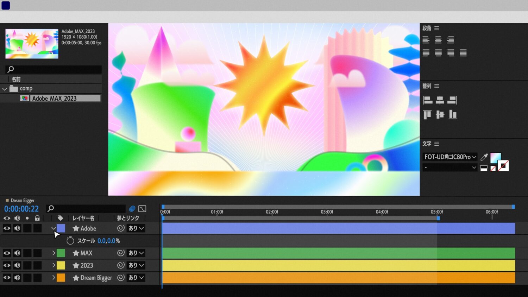Collapse the Adobe layer properties
Image resolution: width=528 pixels, height=297 pixels.
[x=54, y=228]
